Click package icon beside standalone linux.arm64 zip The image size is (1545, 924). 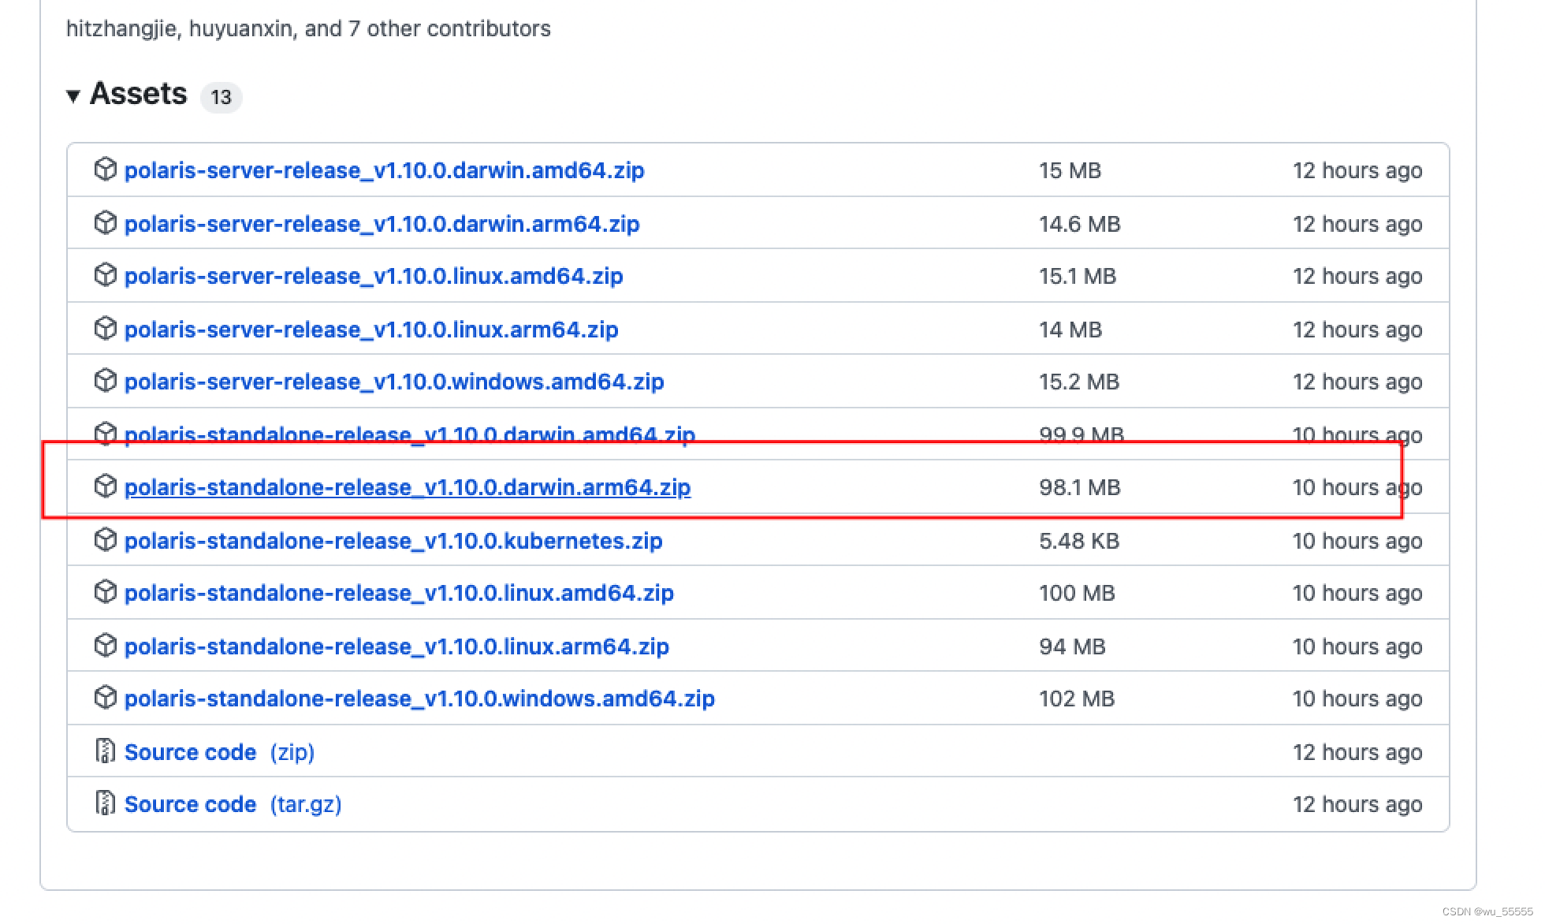[105, 646]
